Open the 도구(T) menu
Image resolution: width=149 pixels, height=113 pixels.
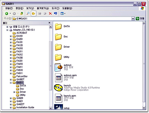[x=55, y=8]
